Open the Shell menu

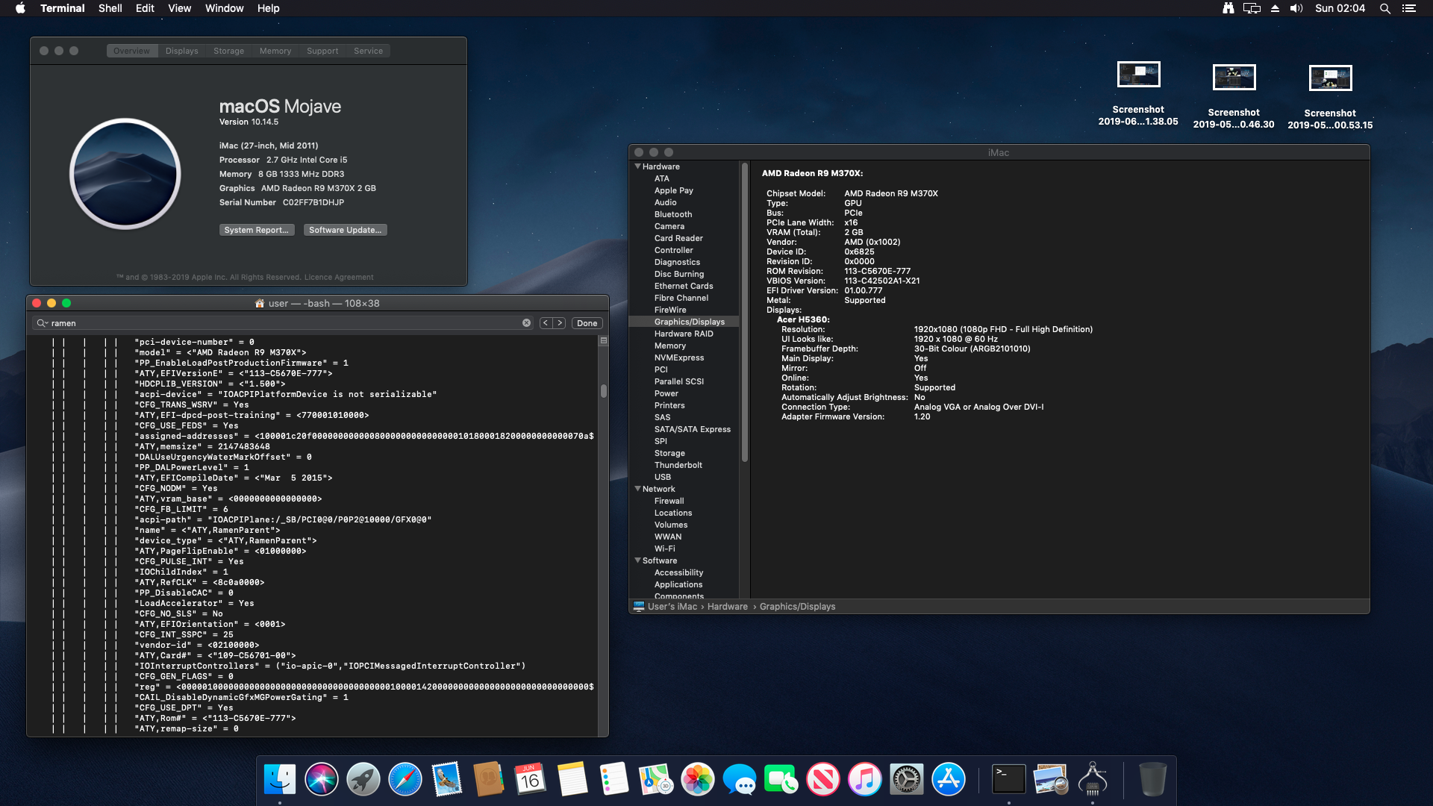(x=110, y=8)
